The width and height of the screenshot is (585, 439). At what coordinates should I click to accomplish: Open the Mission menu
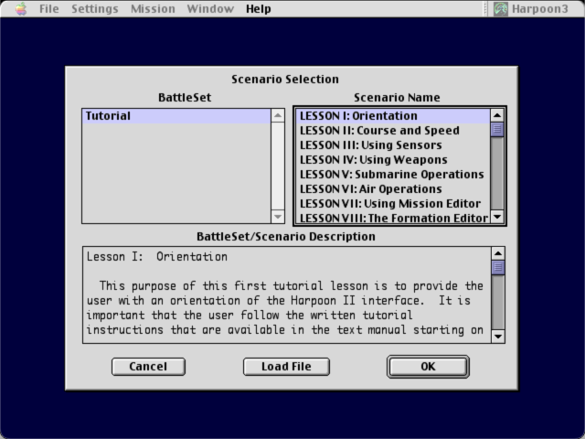[153, 8]
